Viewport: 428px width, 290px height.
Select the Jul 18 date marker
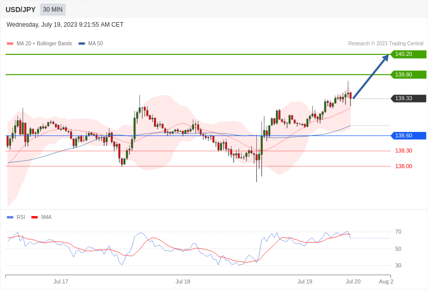[x=183, y=281]
